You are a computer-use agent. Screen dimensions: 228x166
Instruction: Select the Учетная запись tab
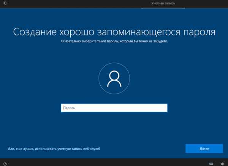(x=163, y=3)
